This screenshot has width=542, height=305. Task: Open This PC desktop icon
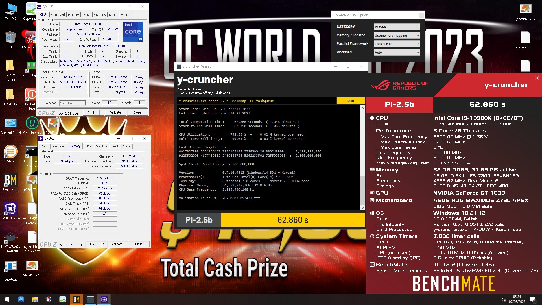coord(10,12)
